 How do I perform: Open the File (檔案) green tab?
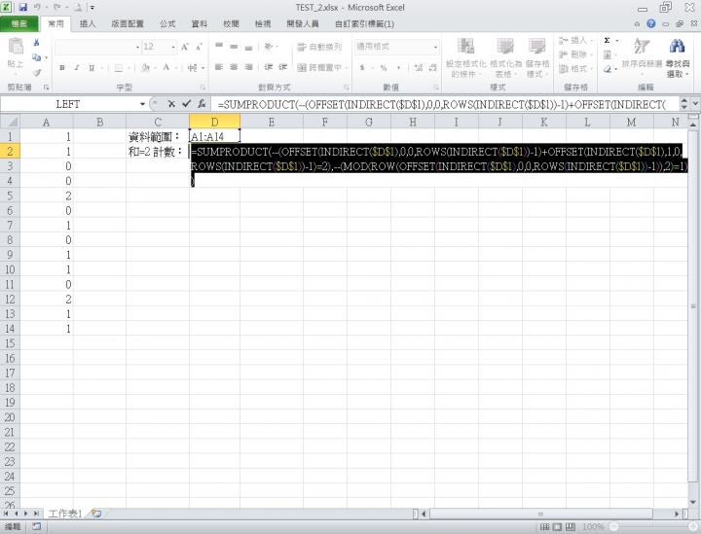pyautogui.click(x=19, y=24)
